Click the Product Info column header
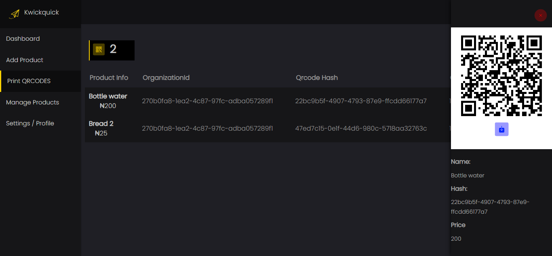 [x=109, y=78]
